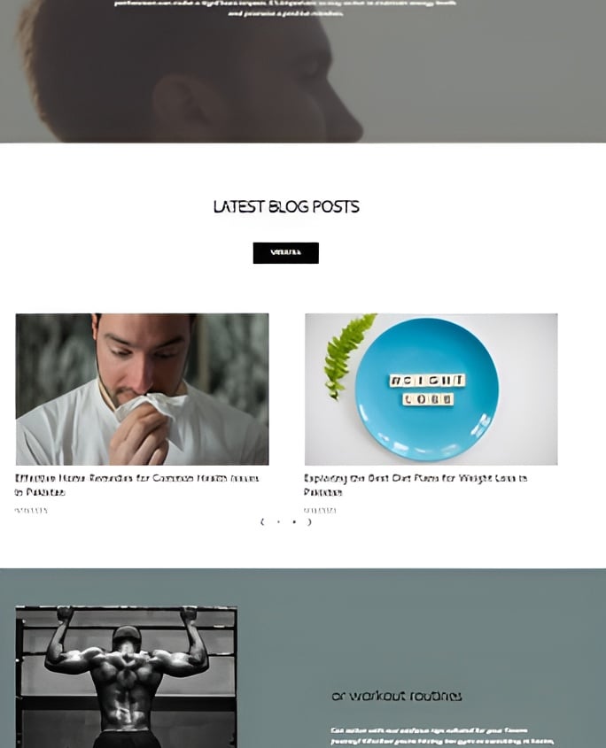The height and width of the screenshot is (748, 606).
Task: Click the hero banner man's face image
Action: coord(303,72)
